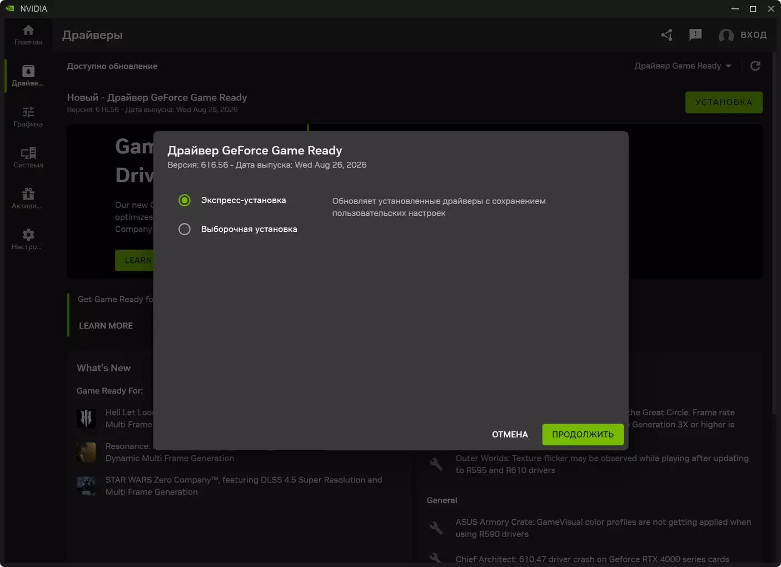Click the "STAR WARS Zero Company" release note text

[243, 486]
